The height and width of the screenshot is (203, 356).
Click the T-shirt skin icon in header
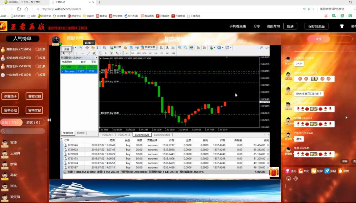coord(342,26)
